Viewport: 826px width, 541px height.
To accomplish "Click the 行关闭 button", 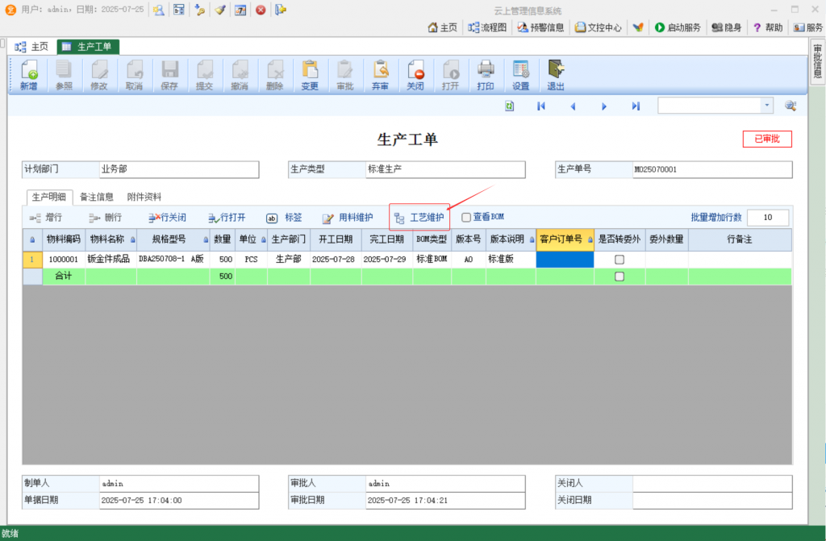I will 167,218.
